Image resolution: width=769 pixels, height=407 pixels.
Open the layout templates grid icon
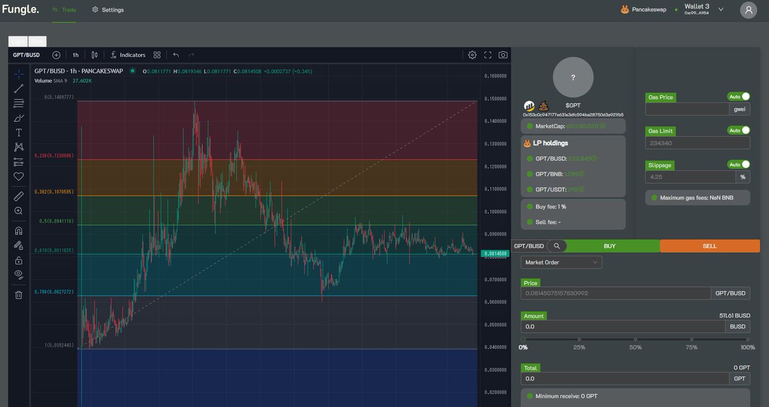[157, 55]
